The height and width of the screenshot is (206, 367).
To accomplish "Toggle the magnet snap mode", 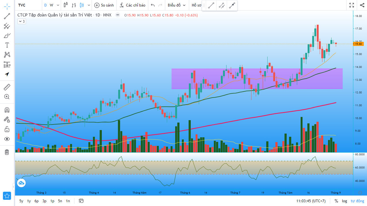I will [x=7, y=110].
